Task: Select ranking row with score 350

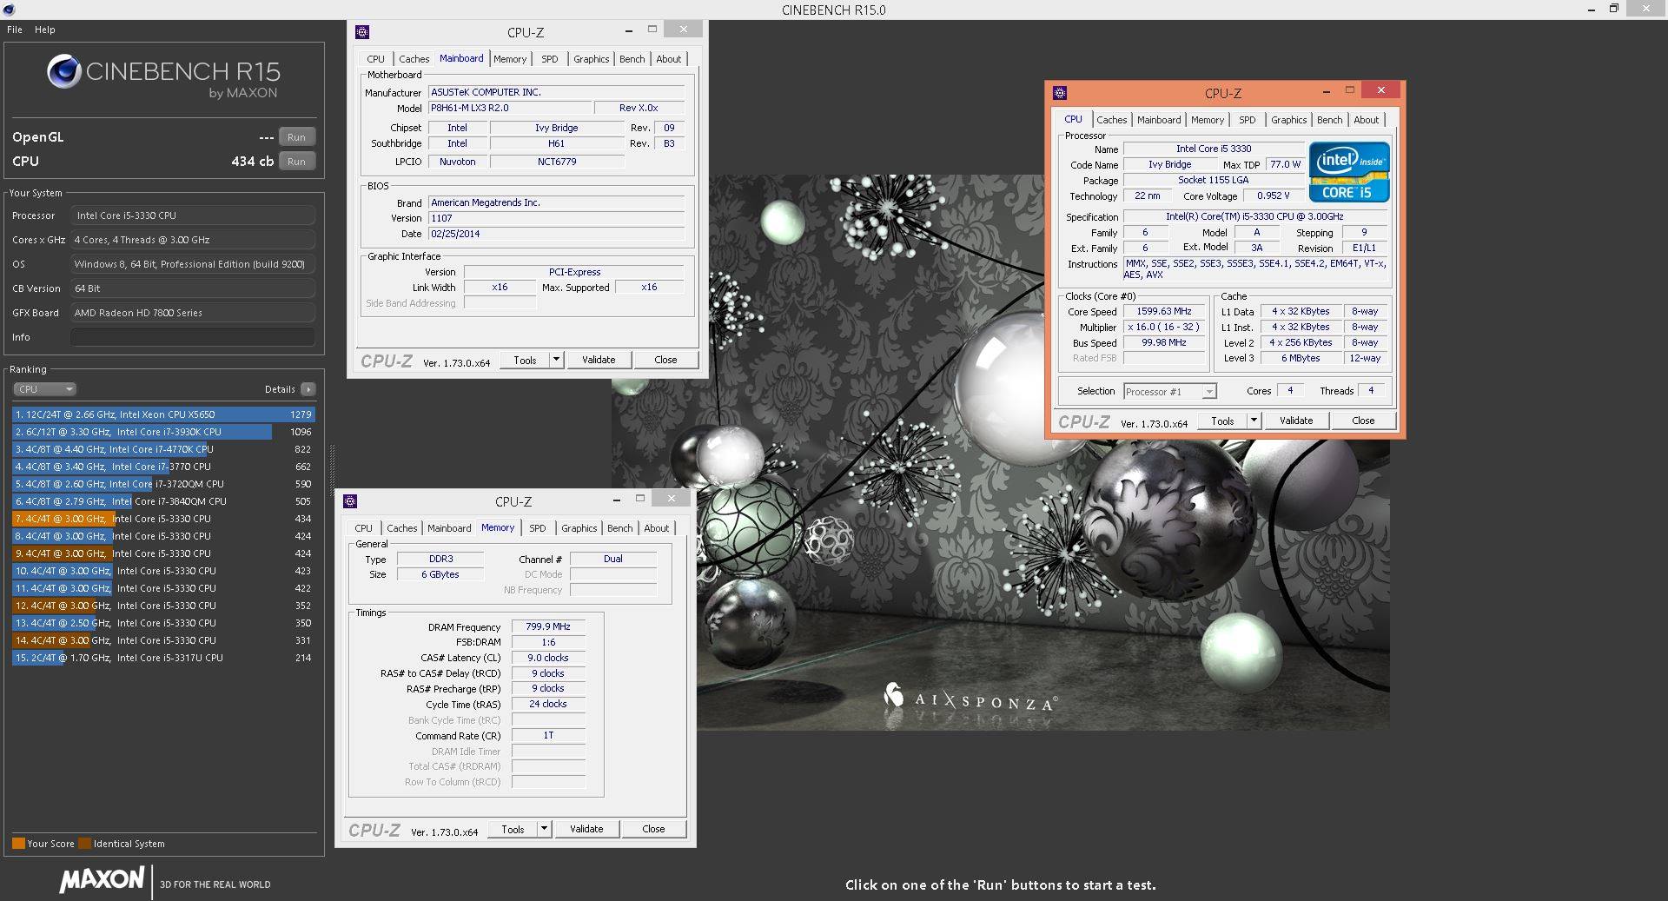Action: 163,623
